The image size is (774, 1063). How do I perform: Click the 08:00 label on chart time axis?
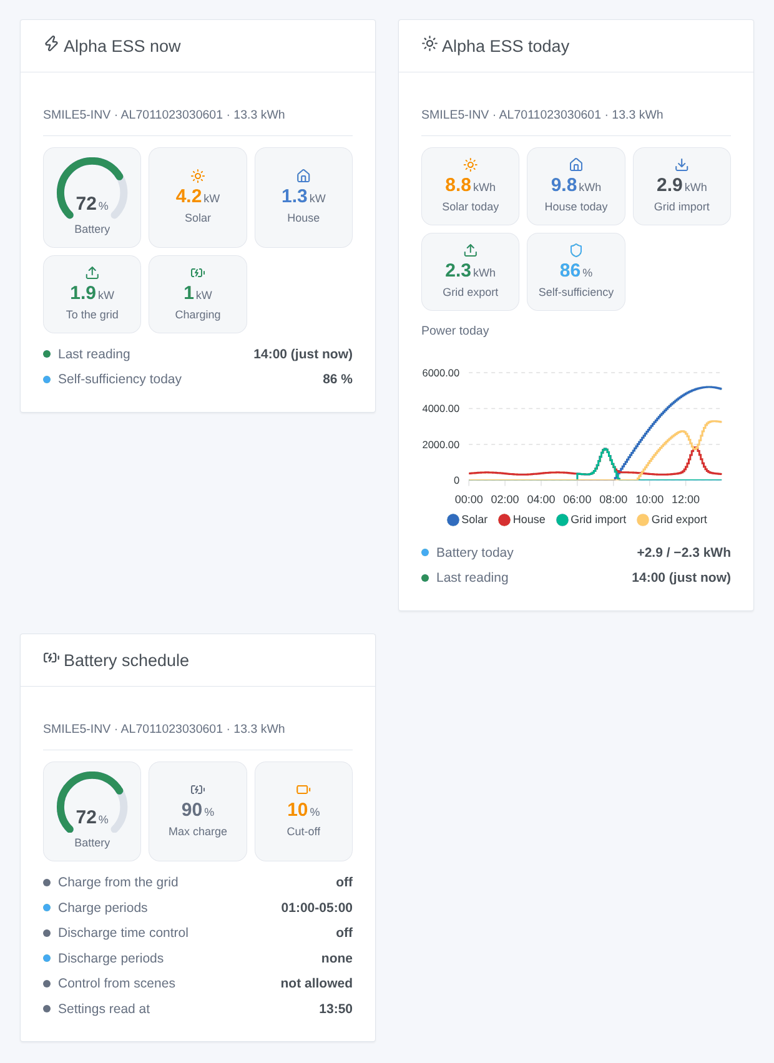tap(613, 499)
